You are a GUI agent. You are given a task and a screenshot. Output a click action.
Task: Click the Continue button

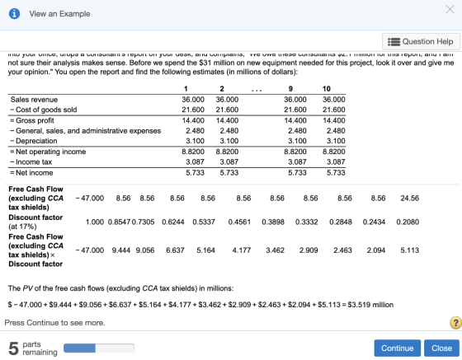397,348
